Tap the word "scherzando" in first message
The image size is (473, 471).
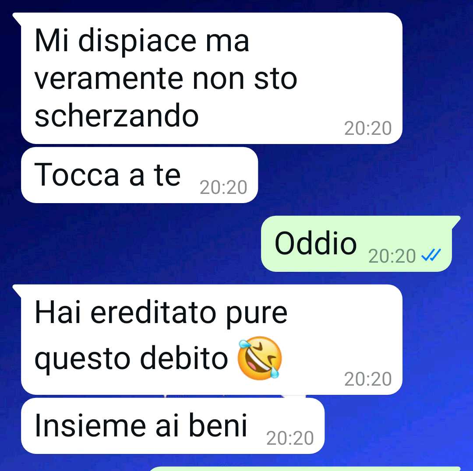pyautogui.click(x=116, y=115)
